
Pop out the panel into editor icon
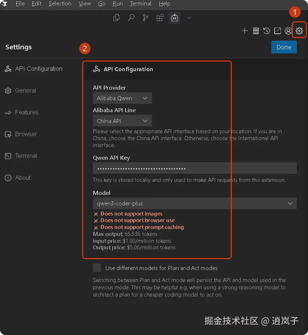coord(278,31)
